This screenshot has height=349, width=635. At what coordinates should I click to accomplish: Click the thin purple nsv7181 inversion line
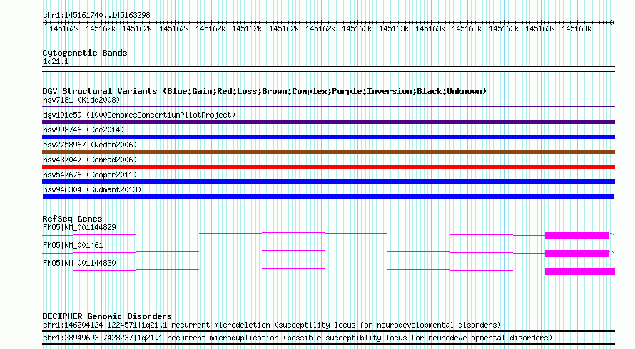328,107
